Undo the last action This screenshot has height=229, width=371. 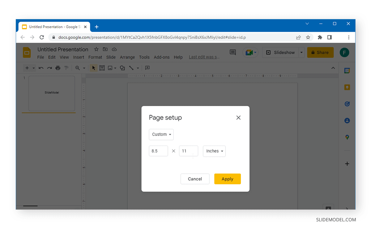(x=41, y=68)
